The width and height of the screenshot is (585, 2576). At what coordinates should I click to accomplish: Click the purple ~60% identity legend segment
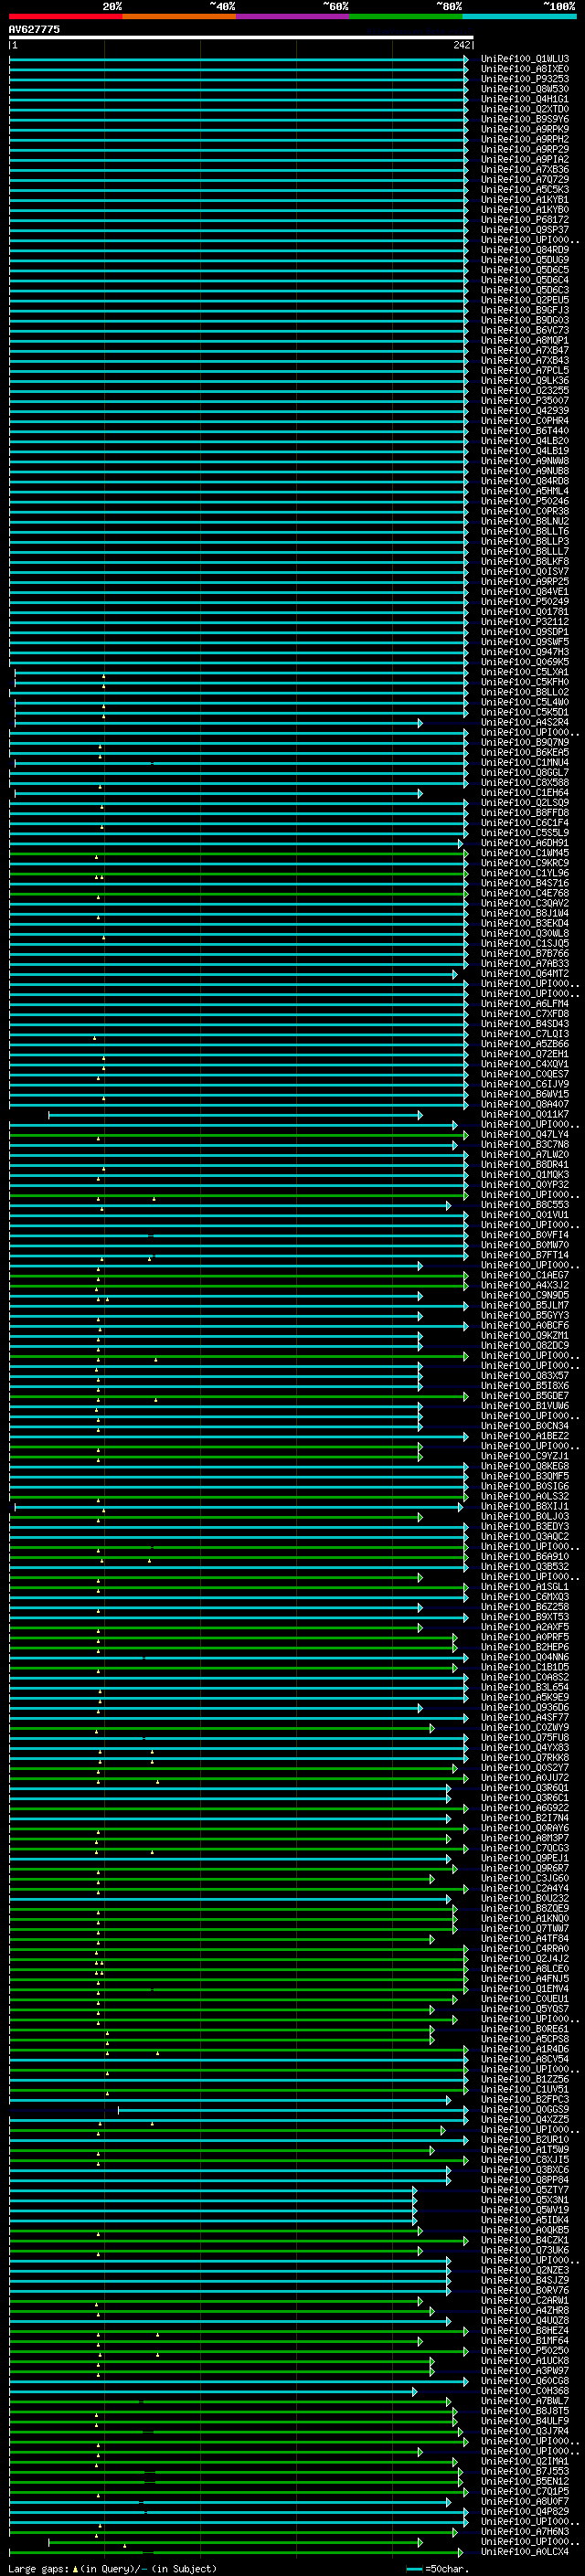(x=293, y=16)
